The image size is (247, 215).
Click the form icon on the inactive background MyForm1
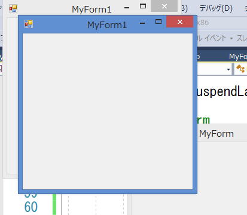[13, 8]
